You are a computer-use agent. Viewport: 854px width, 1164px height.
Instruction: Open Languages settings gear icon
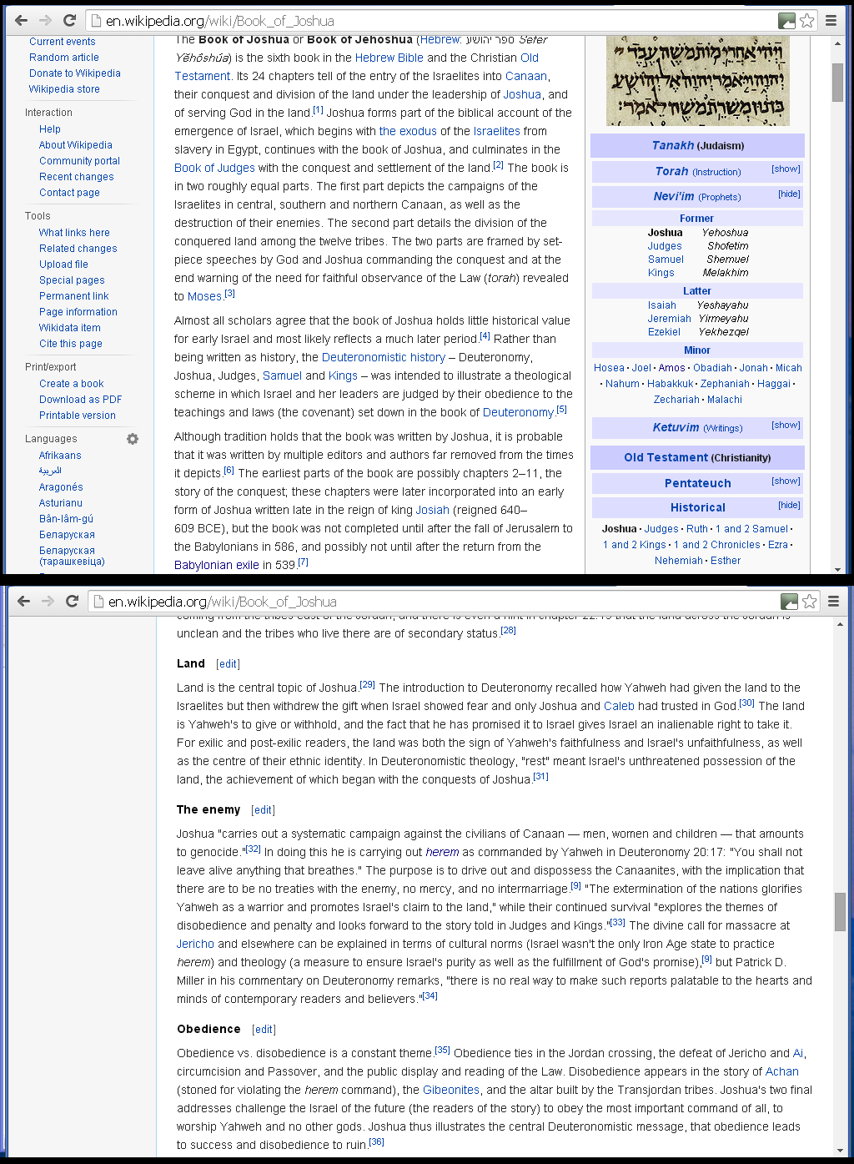[x=133, y=439]
